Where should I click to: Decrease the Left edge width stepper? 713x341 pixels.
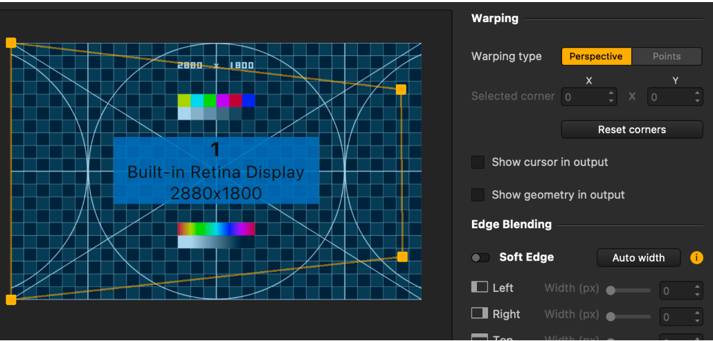(698, 295)
